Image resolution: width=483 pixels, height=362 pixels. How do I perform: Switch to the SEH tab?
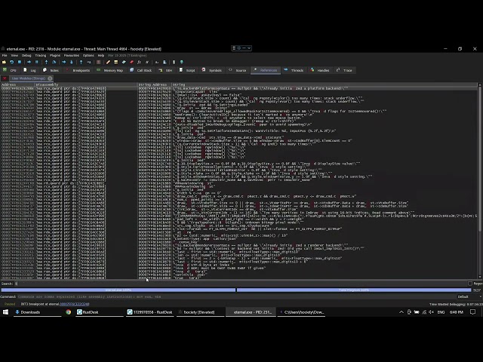[x=165, y=70]
